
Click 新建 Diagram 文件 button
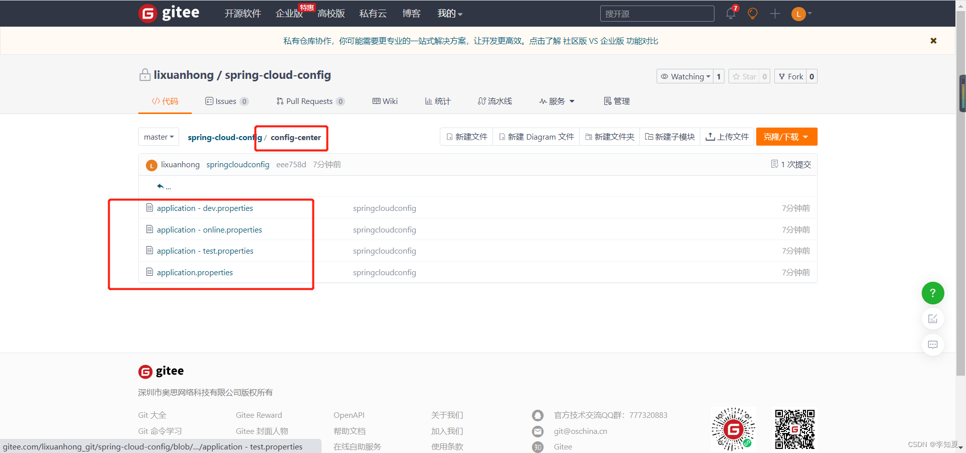(x=536, y=137)
